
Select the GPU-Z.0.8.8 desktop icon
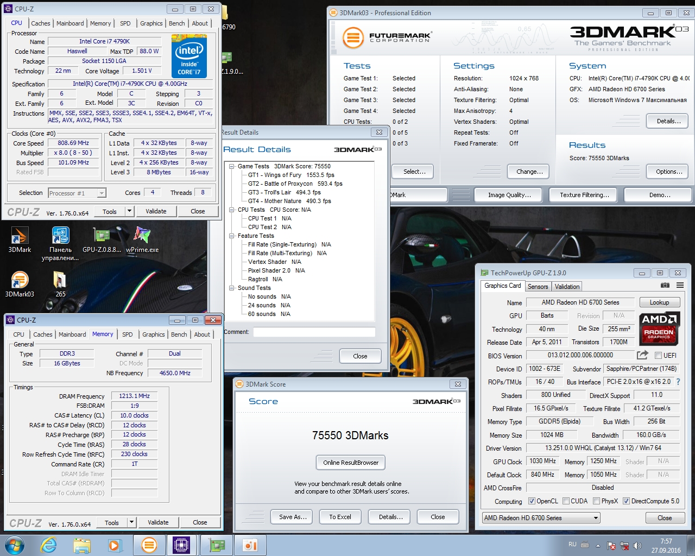coord(102,240)
